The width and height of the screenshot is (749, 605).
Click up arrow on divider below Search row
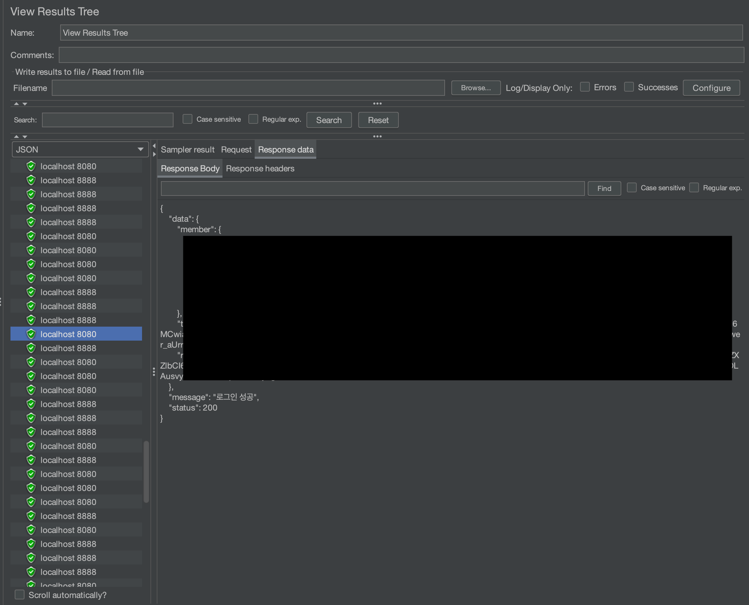point(16,136)
